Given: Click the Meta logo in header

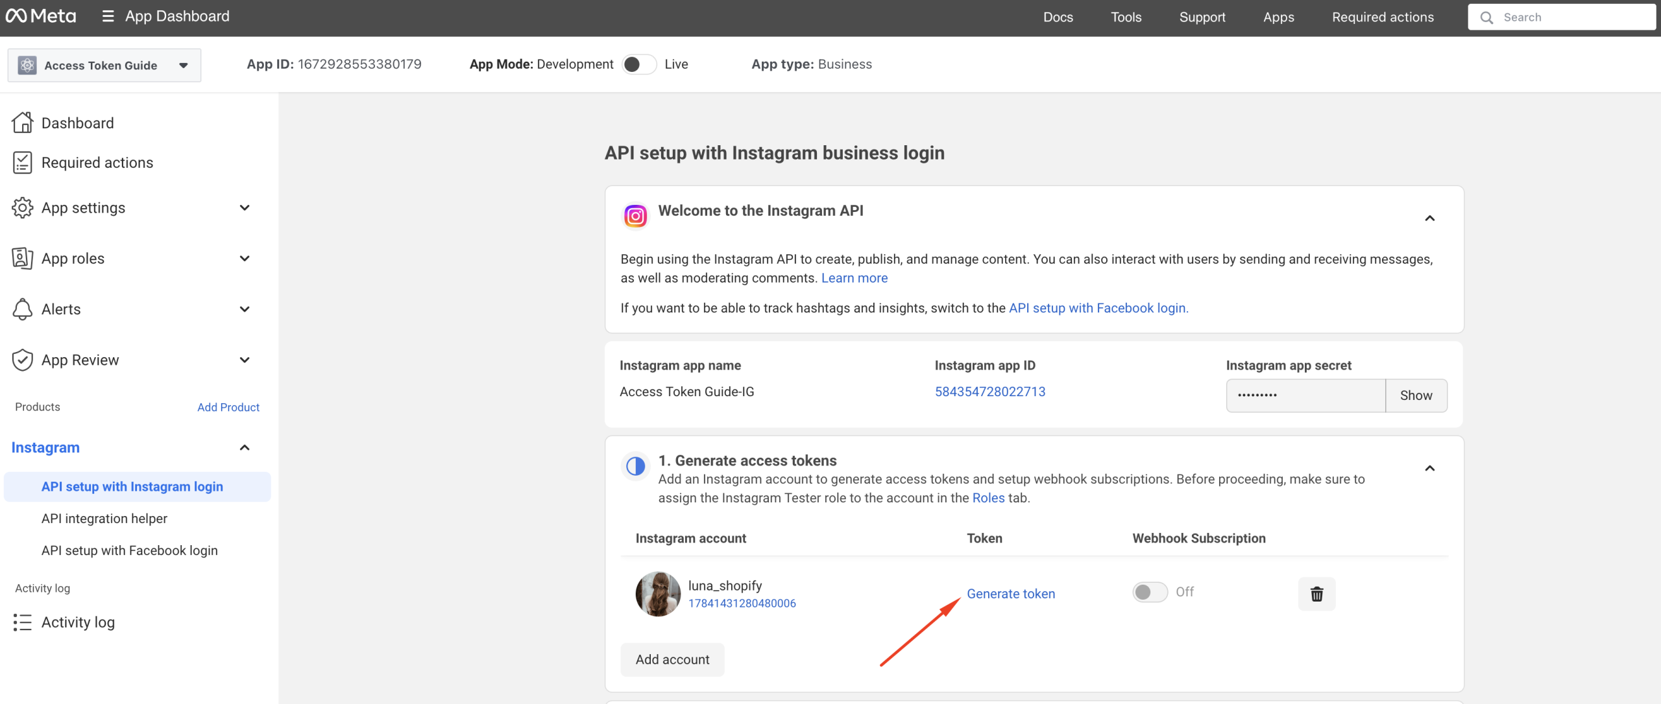Looking at the screenshot, I should (41, 16).
